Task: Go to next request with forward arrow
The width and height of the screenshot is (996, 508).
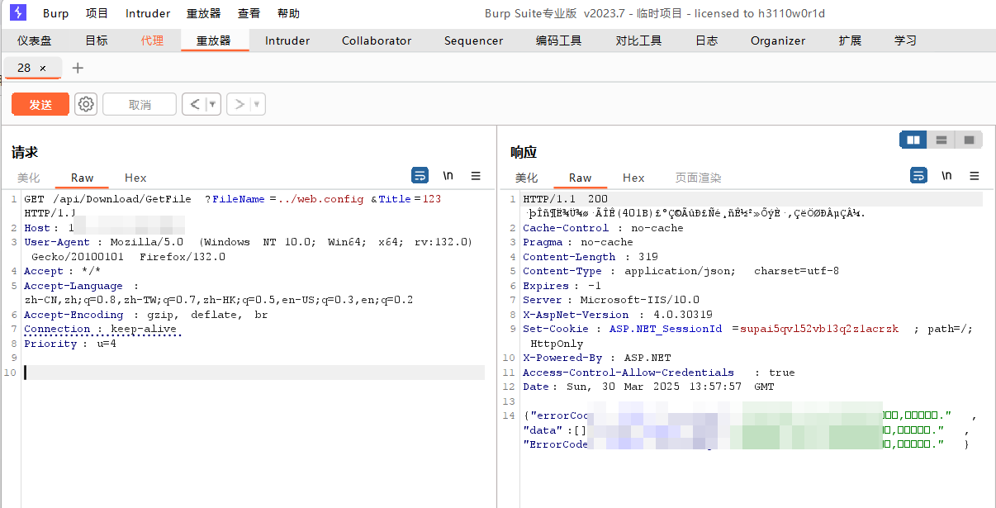Action: 239,104
